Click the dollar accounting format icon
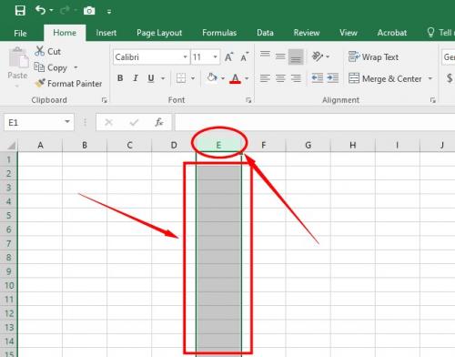Image resolution: width=455 pixels, height=357 pixels. point(450,78)
